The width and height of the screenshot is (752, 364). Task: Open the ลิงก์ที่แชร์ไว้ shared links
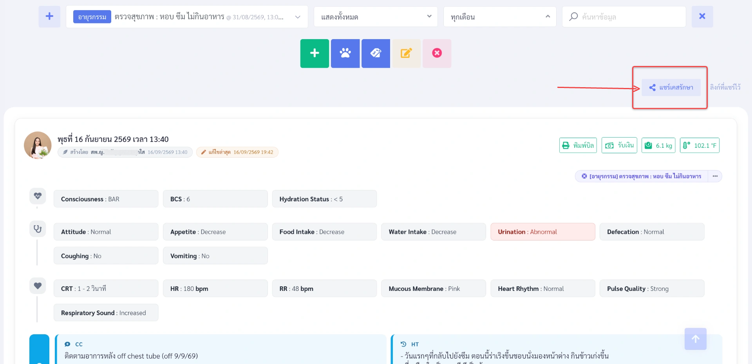coord(725,87)
